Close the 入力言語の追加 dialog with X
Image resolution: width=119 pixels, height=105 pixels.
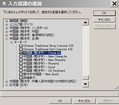click(114, 4)
